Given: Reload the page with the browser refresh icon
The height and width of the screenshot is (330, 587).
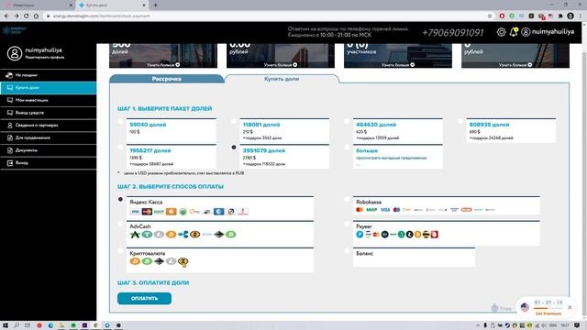Looking at the screenshot, I should (27, 16).
